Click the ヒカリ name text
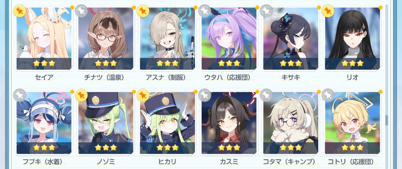402x169 pixels. (167, 162)
